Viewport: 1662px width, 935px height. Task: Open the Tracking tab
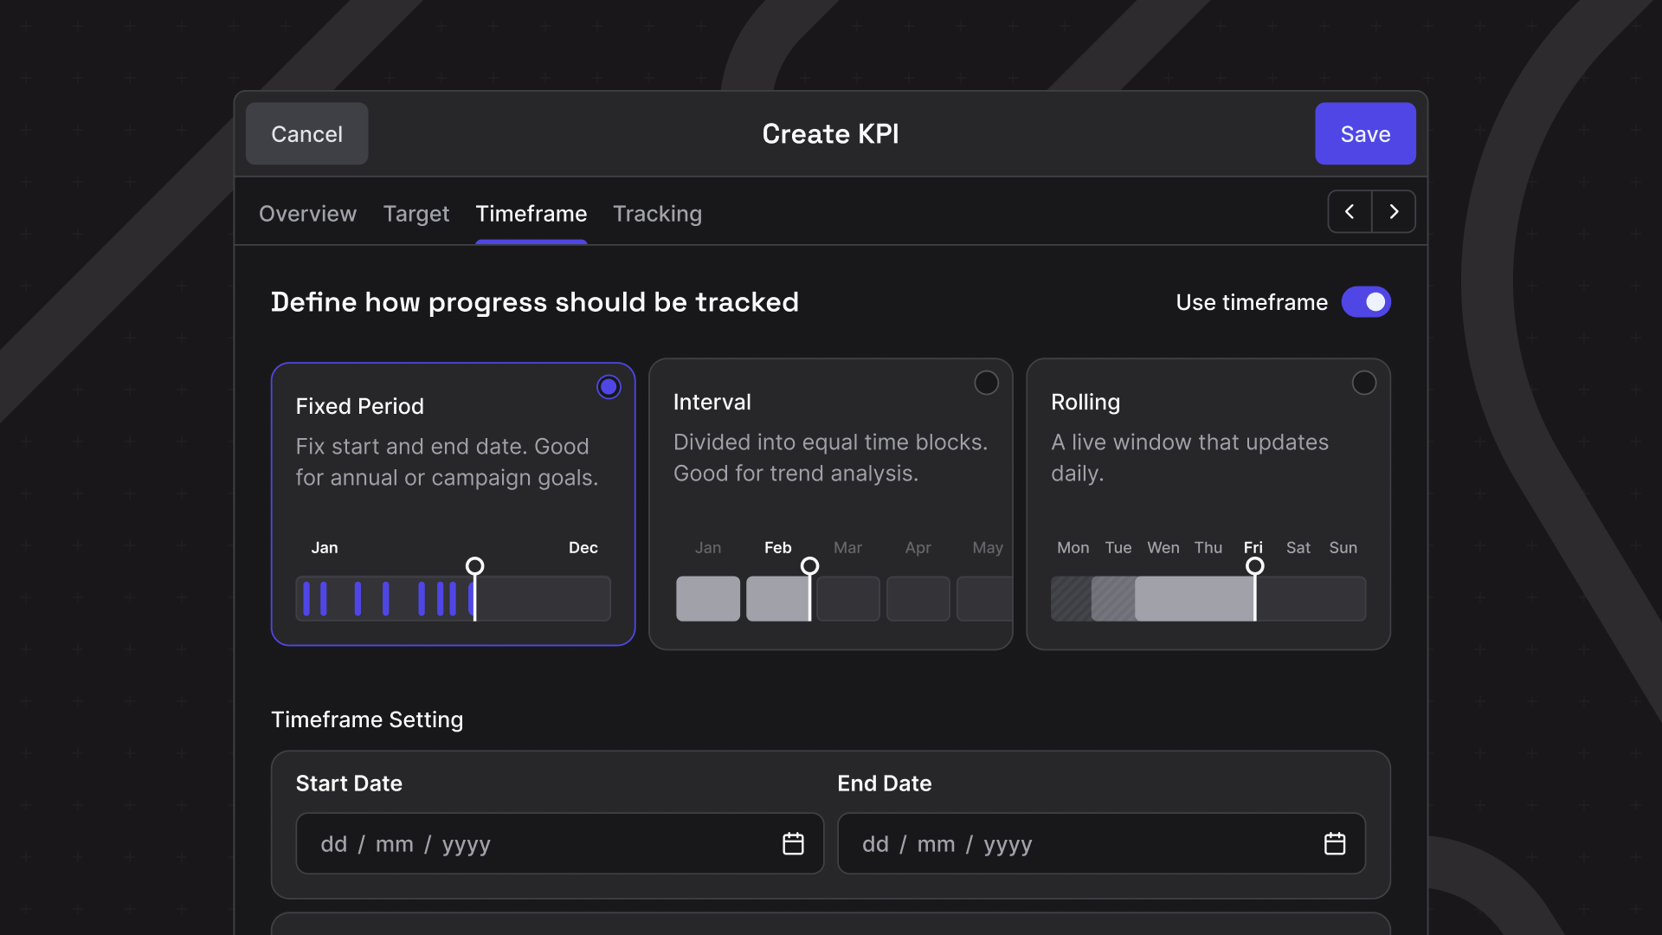pyautogui.click(x=657, y=214)
